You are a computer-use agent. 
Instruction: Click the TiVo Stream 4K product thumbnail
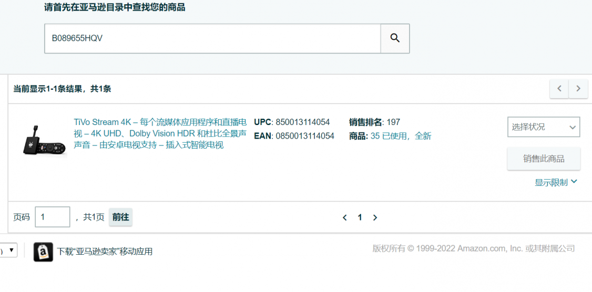coord(44,140)
